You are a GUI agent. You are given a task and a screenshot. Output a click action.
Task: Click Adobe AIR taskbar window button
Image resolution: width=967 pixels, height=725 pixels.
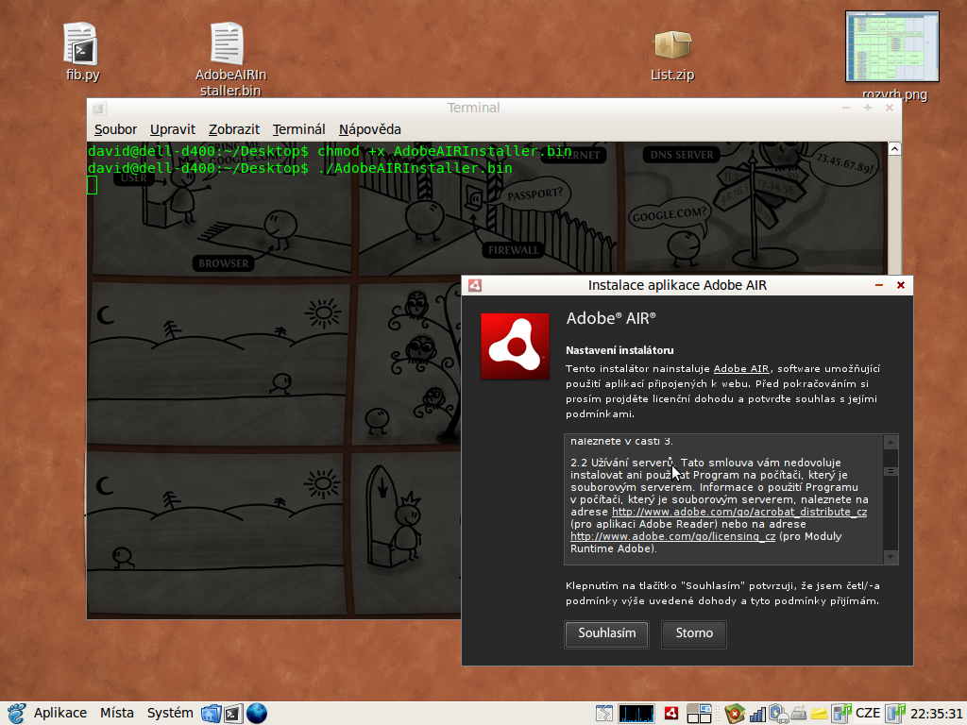(671, 714)
